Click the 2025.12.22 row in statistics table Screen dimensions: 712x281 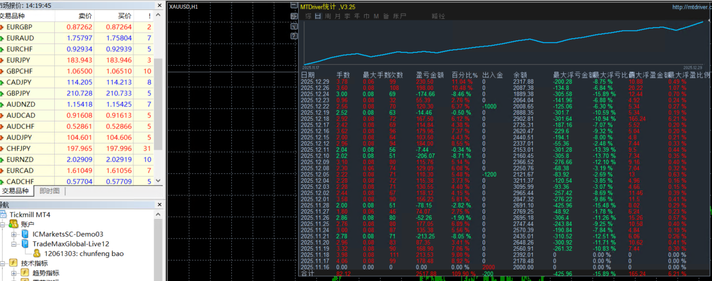[505, 105]
